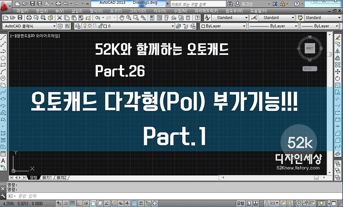Select the Mirror modify tool

(338, 51)
